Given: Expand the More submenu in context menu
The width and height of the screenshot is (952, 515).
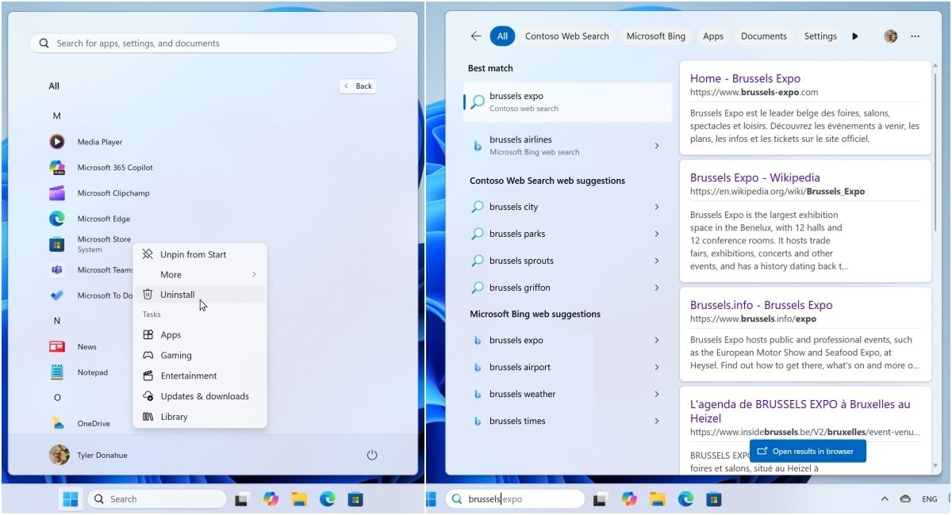Looking at the screenshot, I should click(200, 275).
